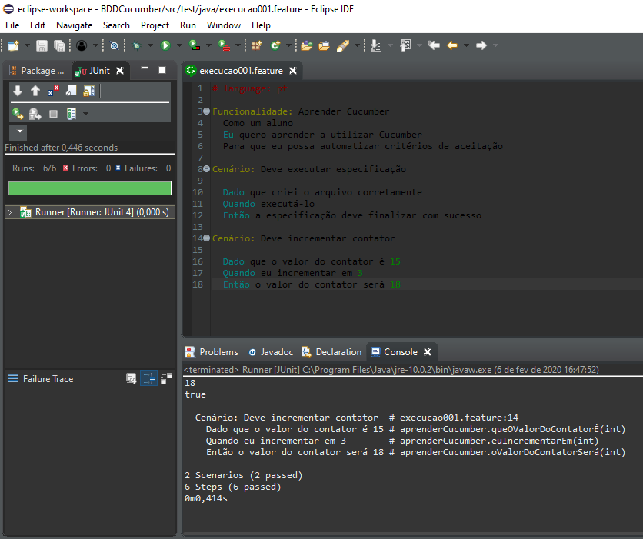Select the Console tab

[x=400, y=352]
